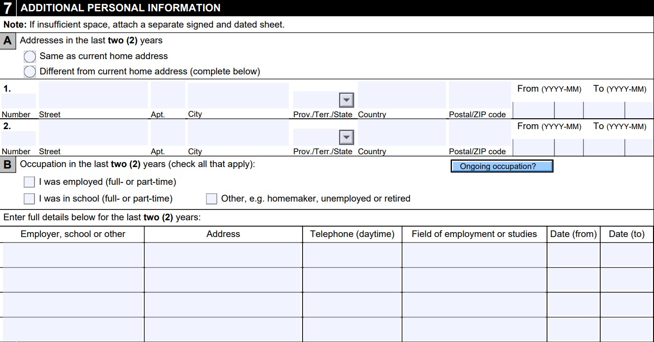
Task: Click fourth row Address cell in occupation table
Action: point(223,329)
